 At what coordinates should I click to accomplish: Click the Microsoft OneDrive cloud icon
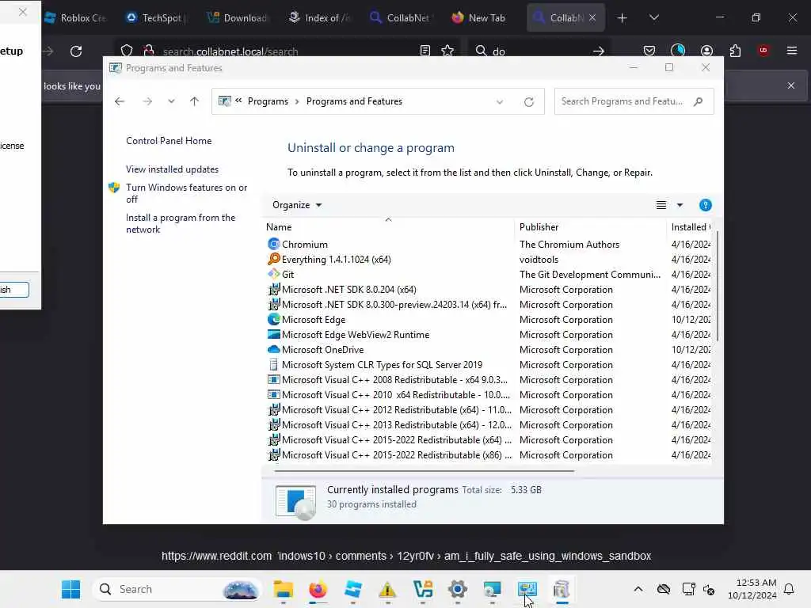coord(273,349)
